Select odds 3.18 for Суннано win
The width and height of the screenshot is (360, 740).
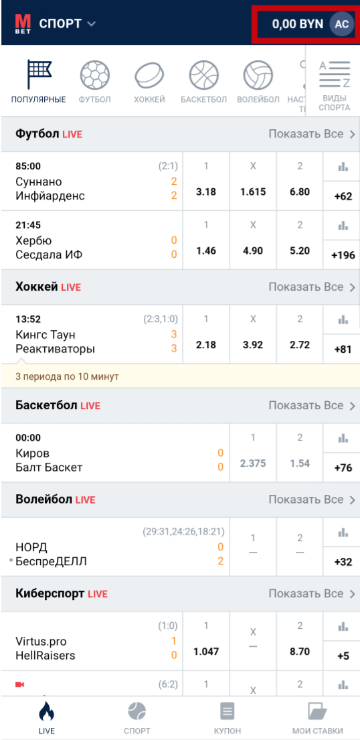coord(205,181)
